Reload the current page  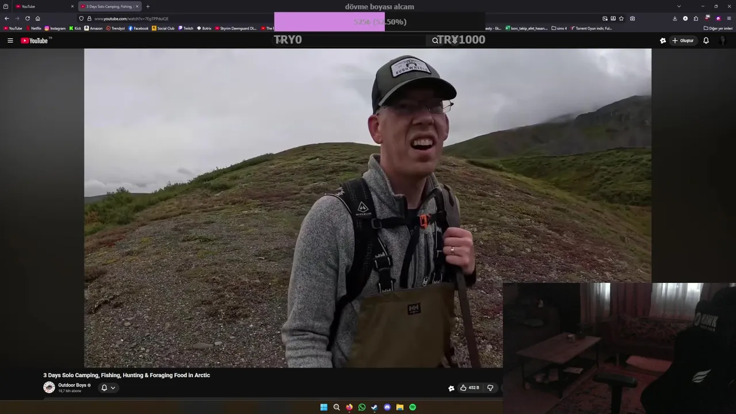pyautogui.click(x=27, y=18)
